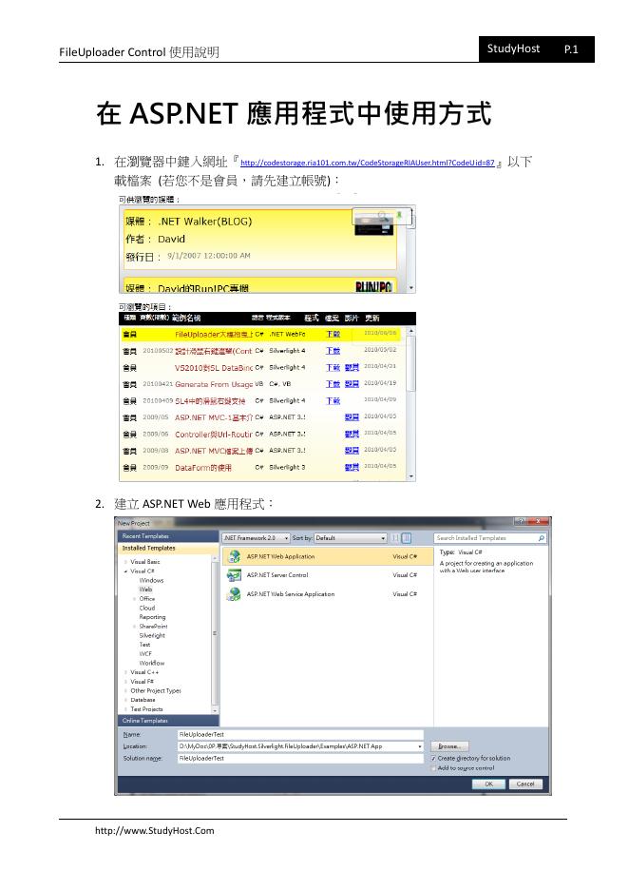Viewport: 629px width, 890px height.
Task: Toggle Create directory for solution checkbox
Action: [x=433, y=759]
